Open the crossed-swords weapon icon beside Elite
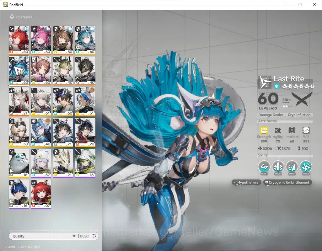Viewport: 322px width, 251px height. 302,99
